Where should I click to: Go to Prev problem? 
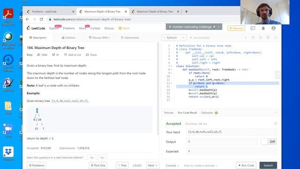122,165
